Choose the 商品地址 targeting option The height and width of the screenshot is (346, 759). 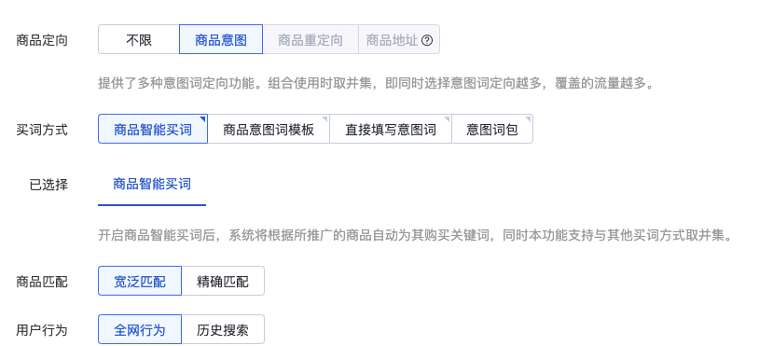399,40
